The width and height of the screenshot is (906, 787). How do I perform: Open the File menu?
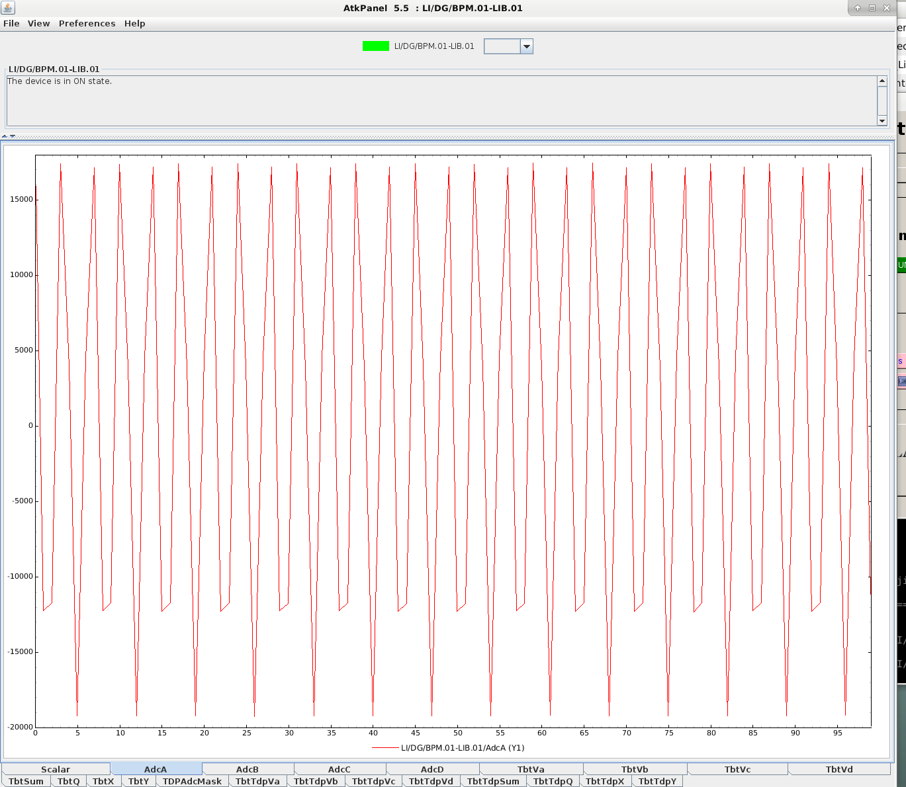click(x=11, y=23)
